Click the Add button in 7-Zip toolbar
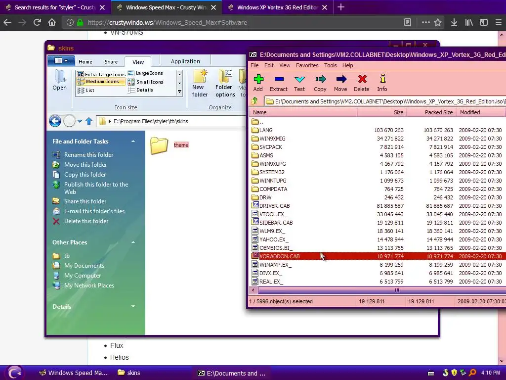This screenshot has width=506, height=380. click(x=258, y=83)
